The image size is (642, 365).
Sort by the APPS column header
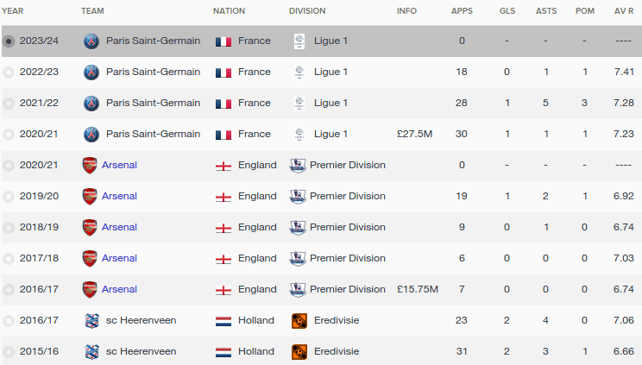[x=462, y=11]
